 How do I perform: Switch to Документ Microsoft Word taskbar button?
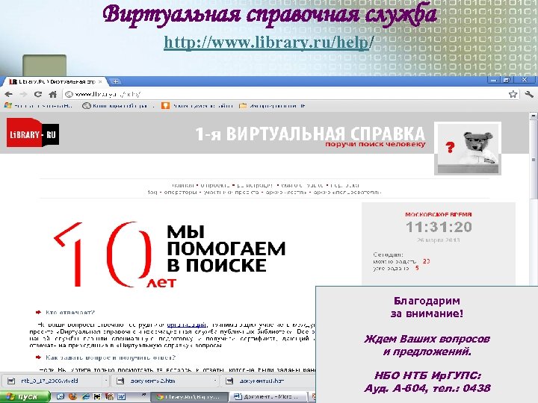click(x=268, y=397)
